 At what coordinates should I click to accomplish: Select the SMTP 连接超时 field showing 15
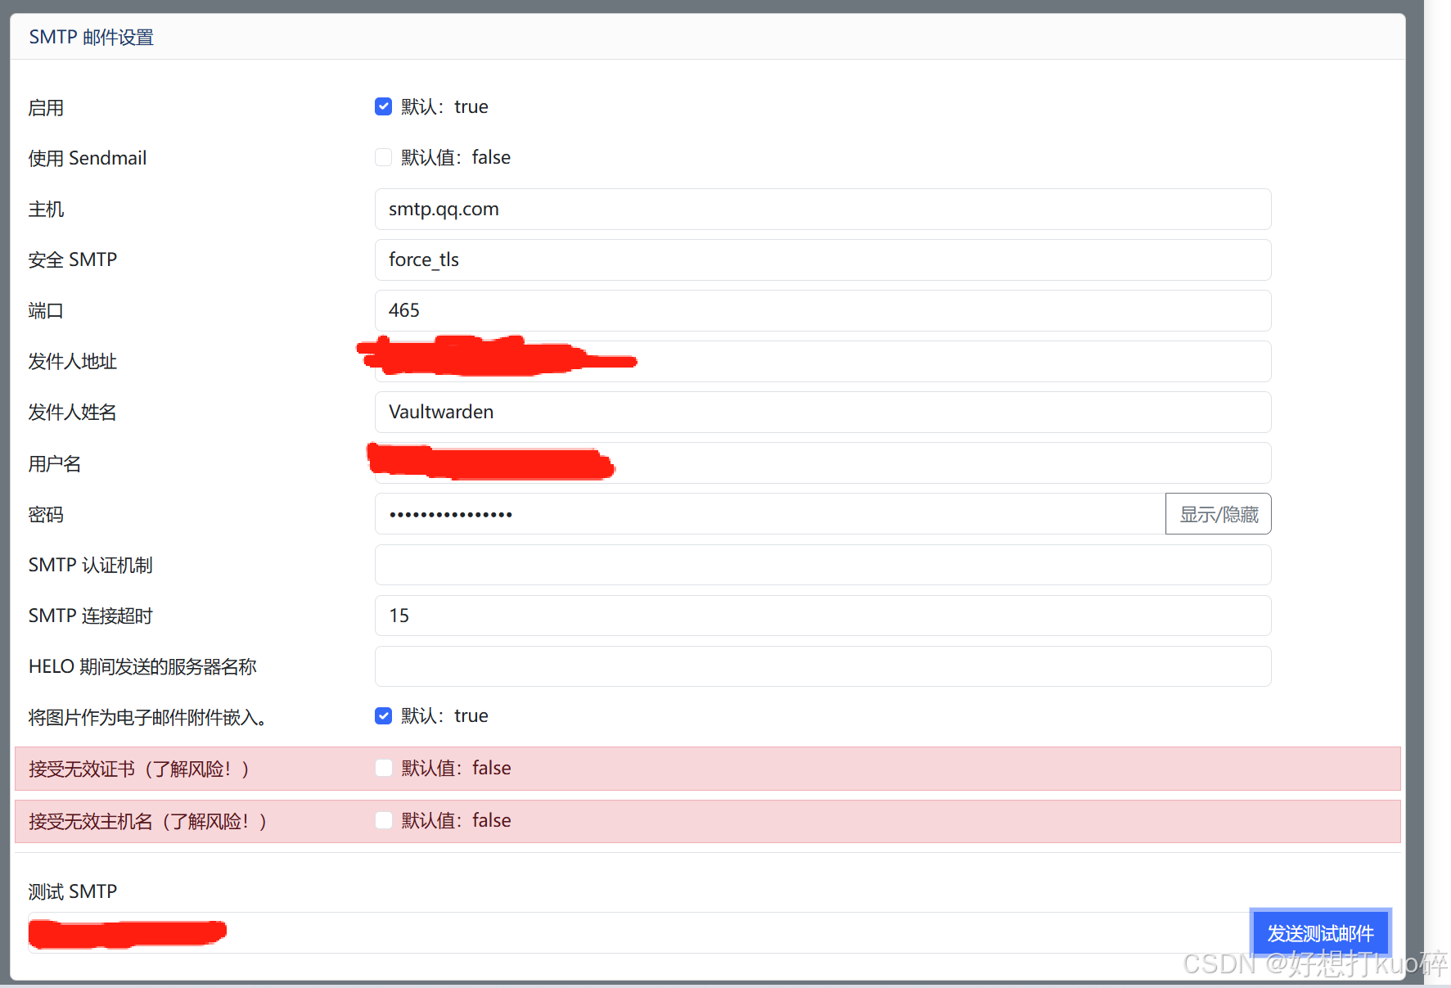coord(822,616)
